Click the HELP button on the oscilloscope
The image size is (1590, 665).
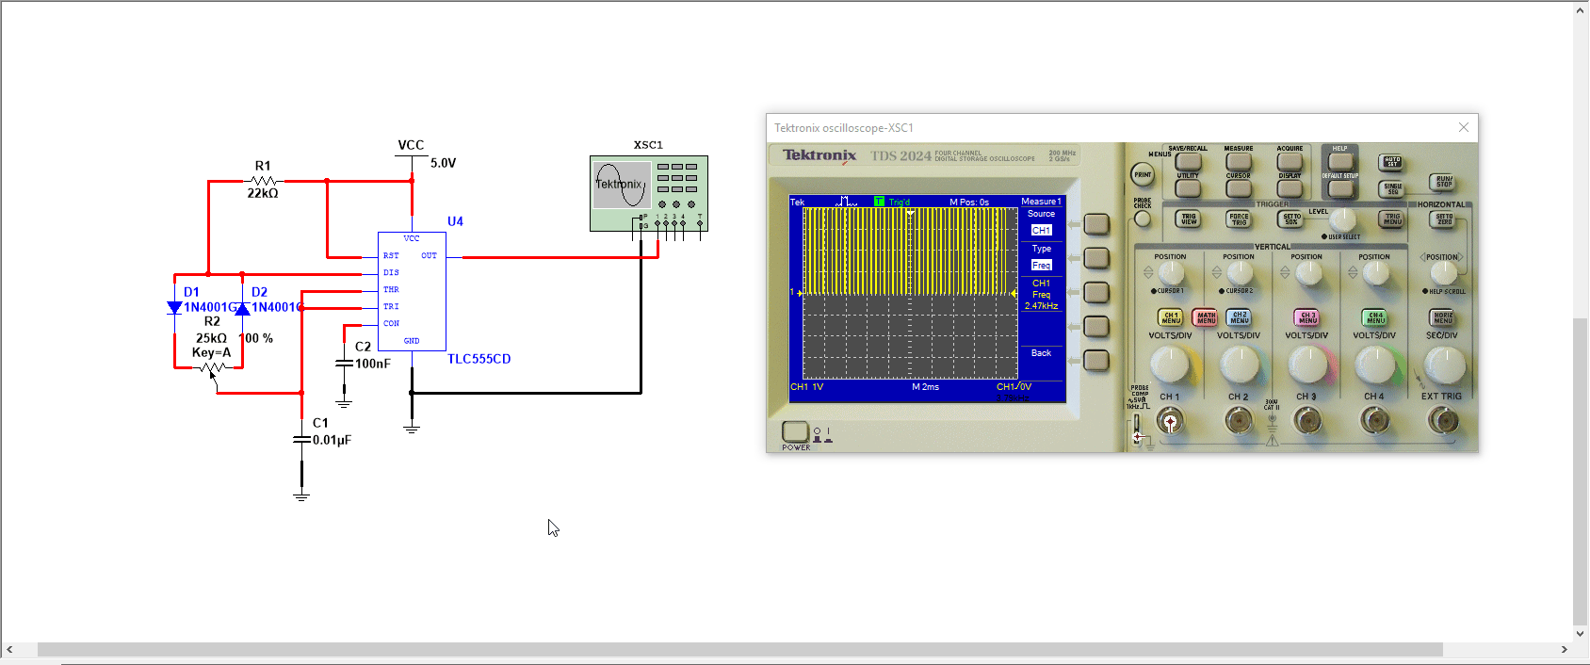(x=1340, y=161)
